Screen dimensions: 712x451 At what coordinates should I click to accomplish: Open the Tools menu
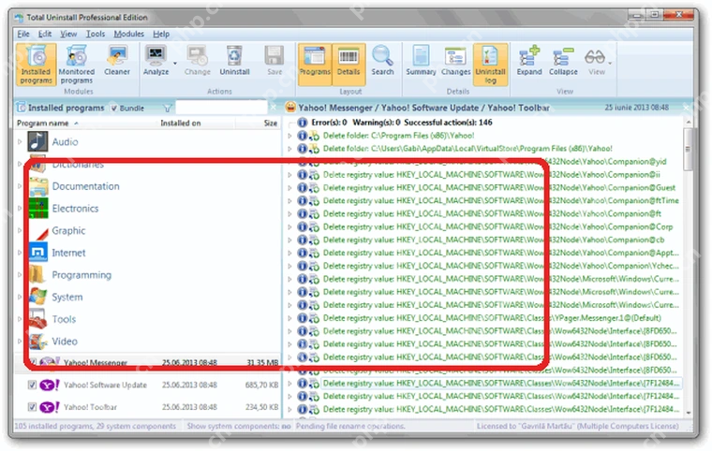coord(96,34)
